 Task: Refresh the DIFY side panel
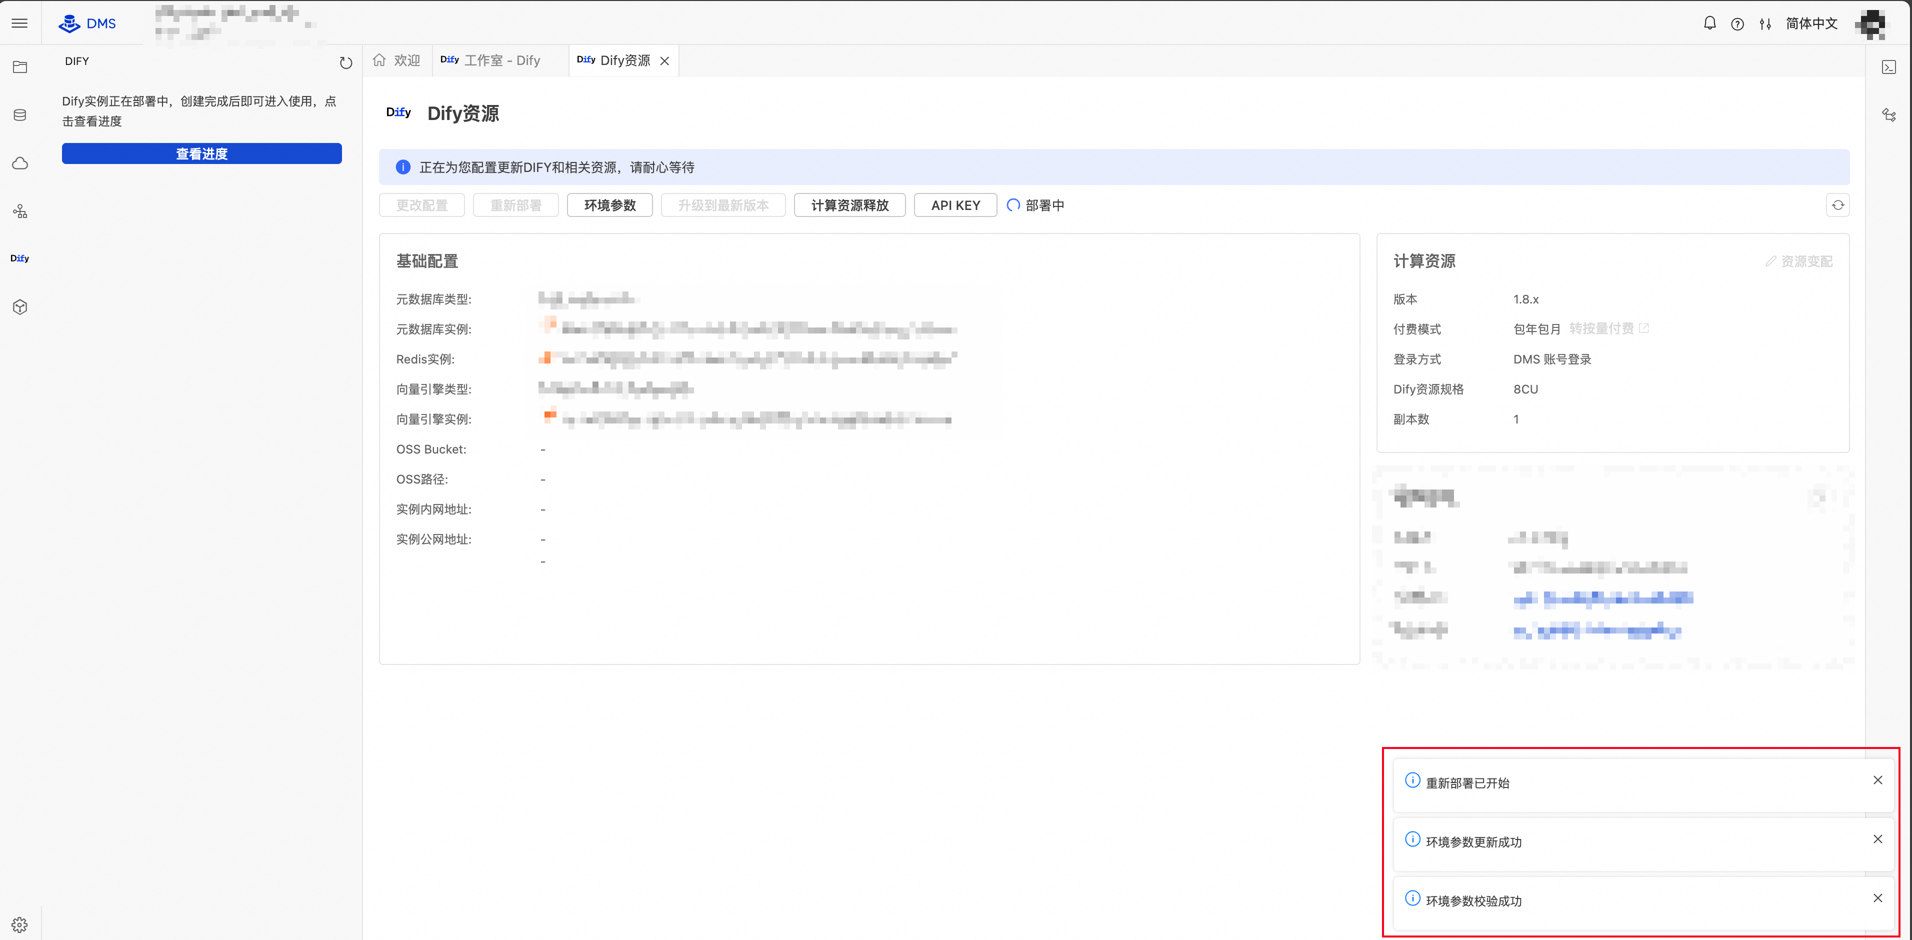point(346,62)
